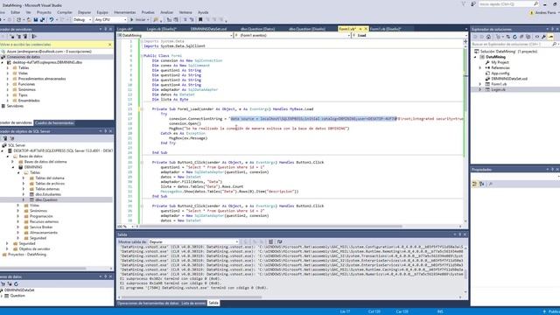This screenshot has width=560, height=315.
Task: Click the Show All Files icon in Solution Explorer
Action: (x=528, y=37)
